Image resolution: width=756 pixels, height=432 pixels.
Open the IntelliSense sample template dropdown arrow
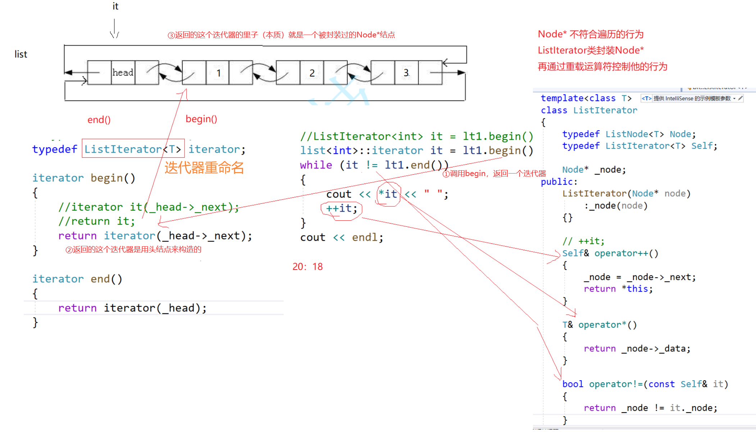point(734,98)
